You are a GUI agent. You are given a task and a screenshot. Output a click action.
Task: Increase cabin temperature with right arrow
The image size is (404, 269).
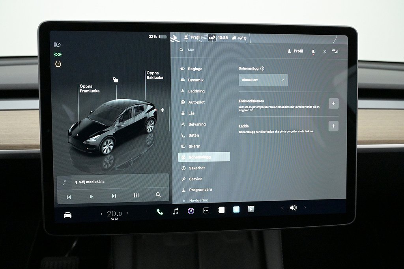coord(127,213)
